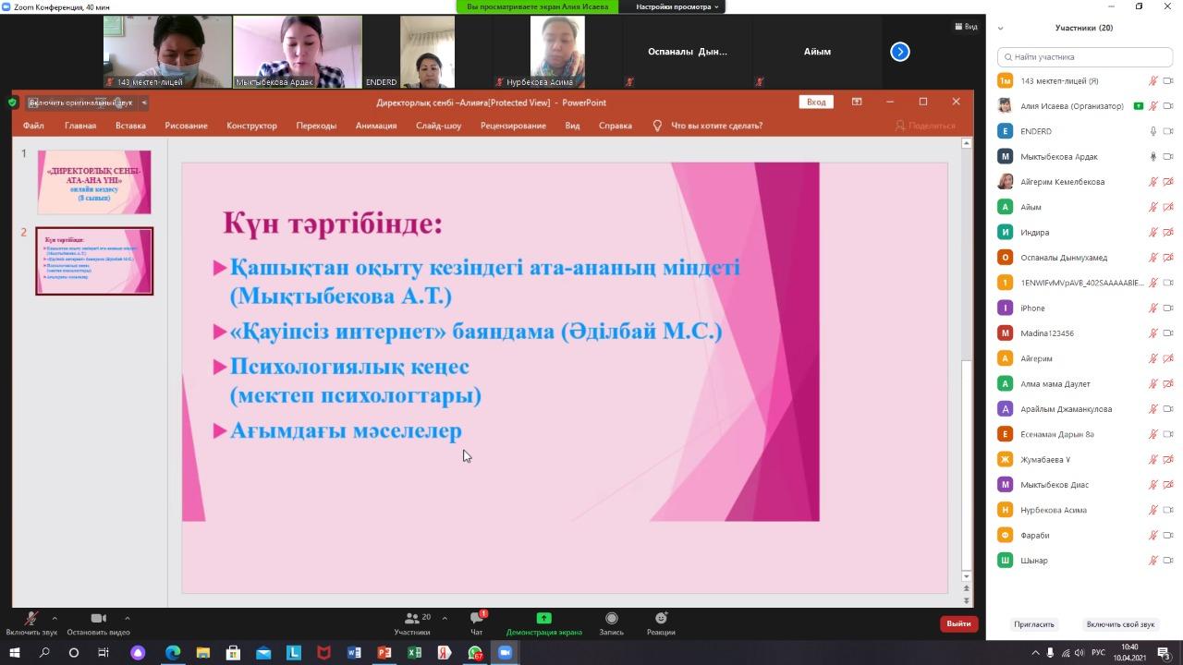Collapse the Участники panel chevron
This screenshot has height=665, width=1183.
1000,28
